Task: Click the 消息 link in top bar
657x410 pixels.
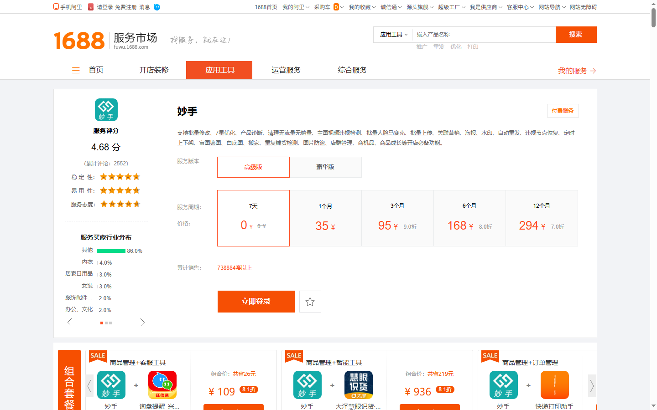Action: pyautogui.click(x=145, y=7)
